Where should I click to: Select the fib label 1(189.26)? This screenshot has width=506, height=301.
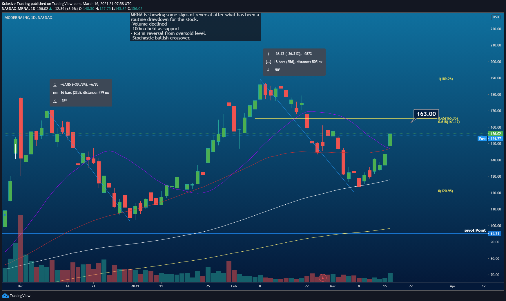445,79
